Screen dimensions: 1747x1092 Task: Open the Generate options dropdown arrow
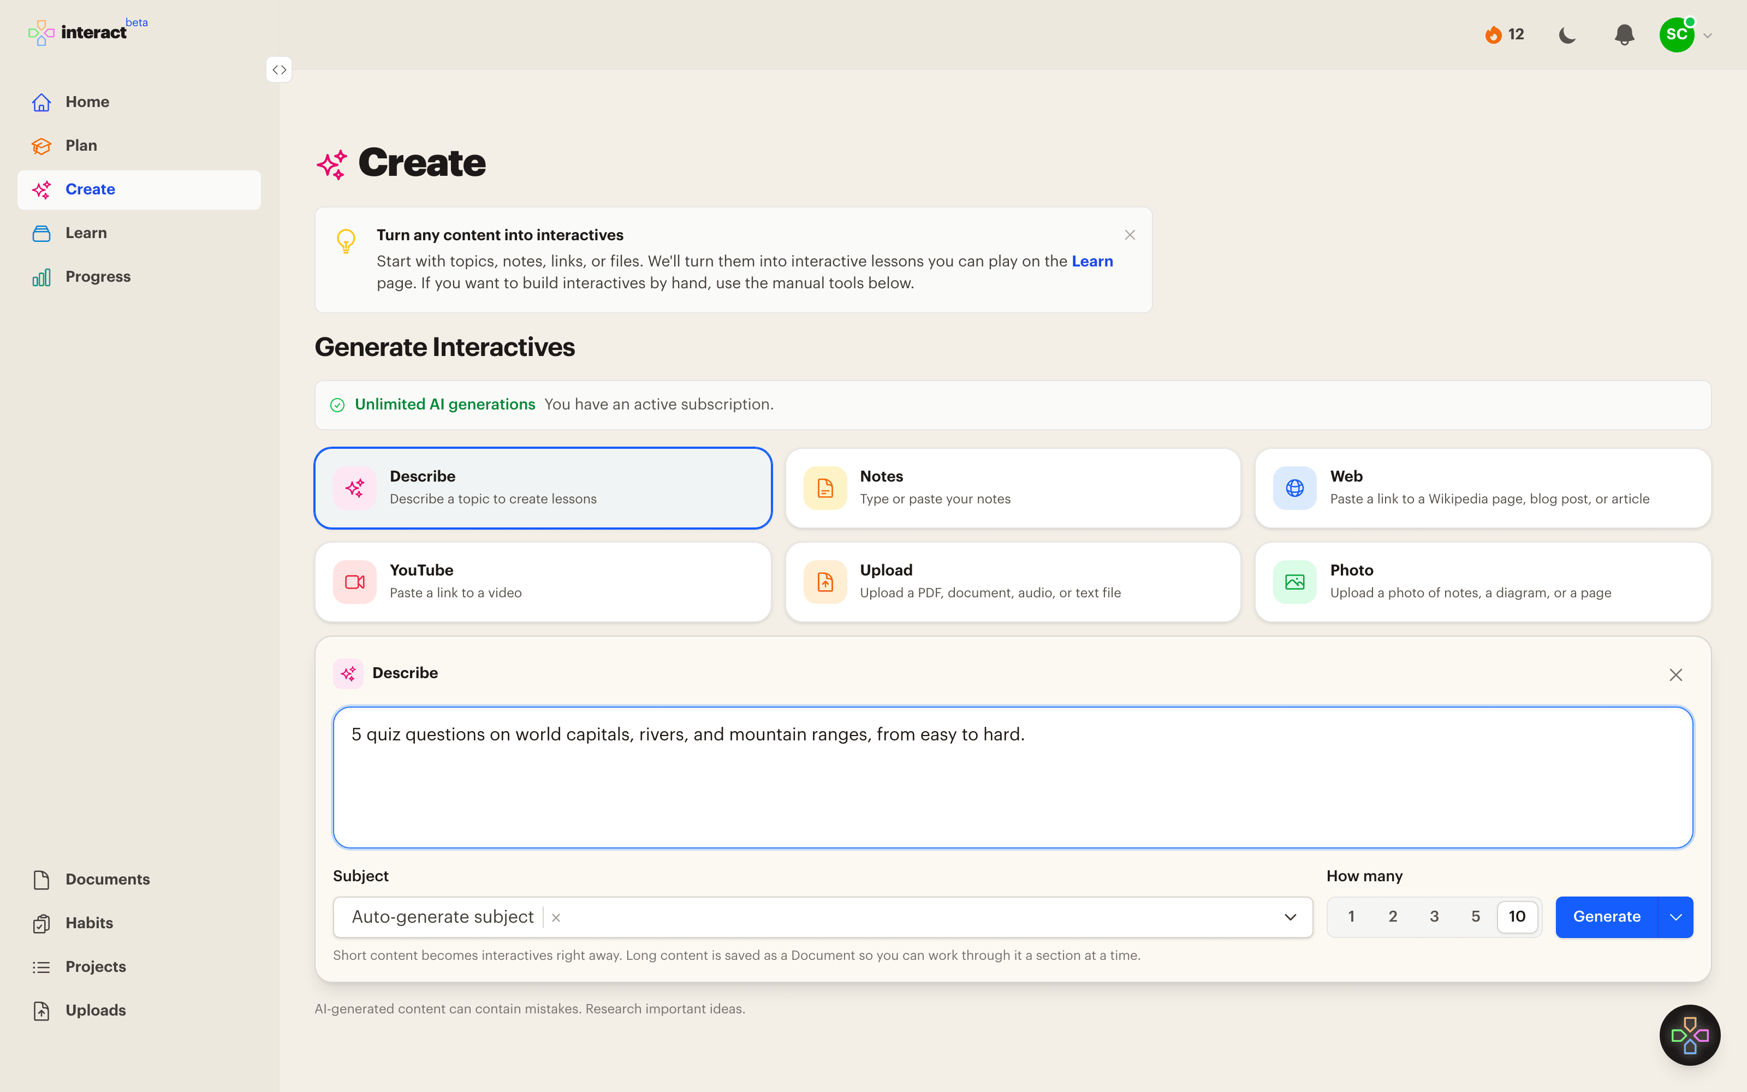coord(1676,917)
